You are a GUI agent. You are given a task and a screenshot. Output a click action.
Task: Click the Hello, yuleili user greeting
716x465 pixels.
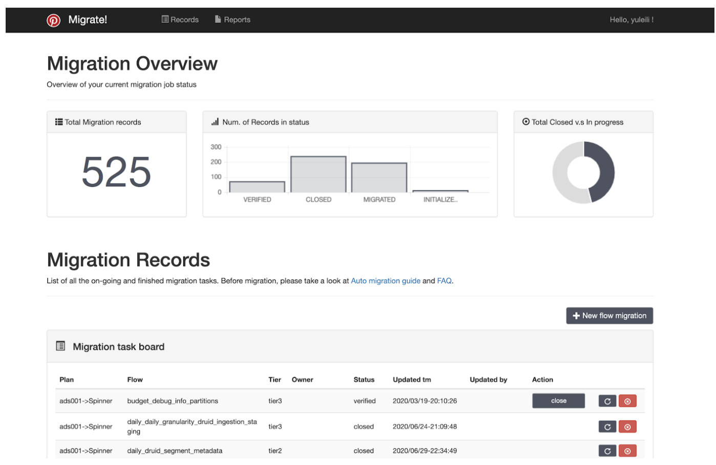pyautogui.click(x=631, y=19)
